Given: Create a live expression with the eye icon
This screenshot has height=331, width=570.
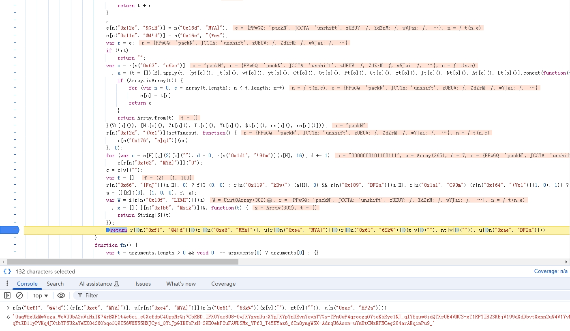Looking at the screenshot, I should (61, 295).
